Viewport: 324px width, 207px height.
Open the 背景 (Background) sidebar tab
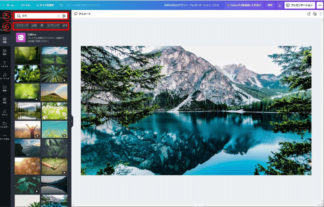(x=4, y=100)
